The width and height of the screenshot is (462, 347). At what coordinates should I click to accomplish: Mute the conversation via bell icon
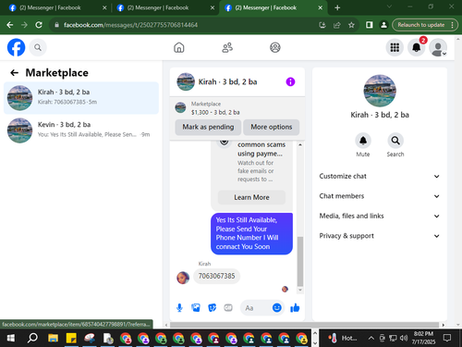[x=363, y=141]
